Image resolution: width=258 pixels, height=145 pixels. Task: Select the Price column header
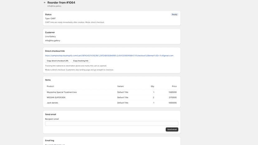coord(174,86)
